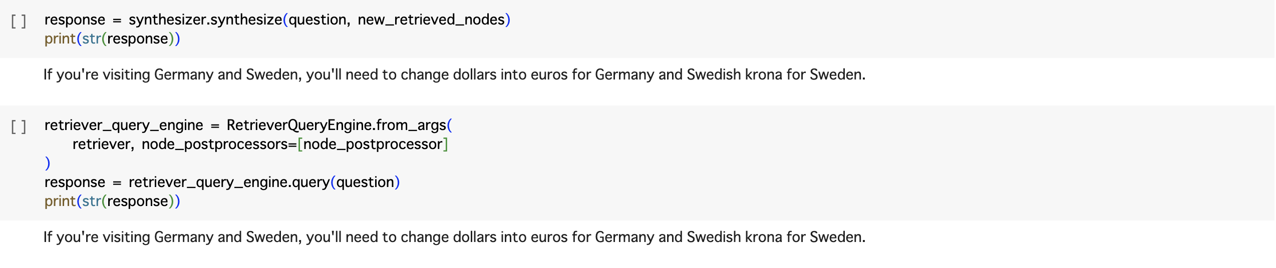The width and height of the screenshot is (1276, 268).
Task: Click RetrieverQueryEngine.from_args in second cell
Action: tap(336, 125)
